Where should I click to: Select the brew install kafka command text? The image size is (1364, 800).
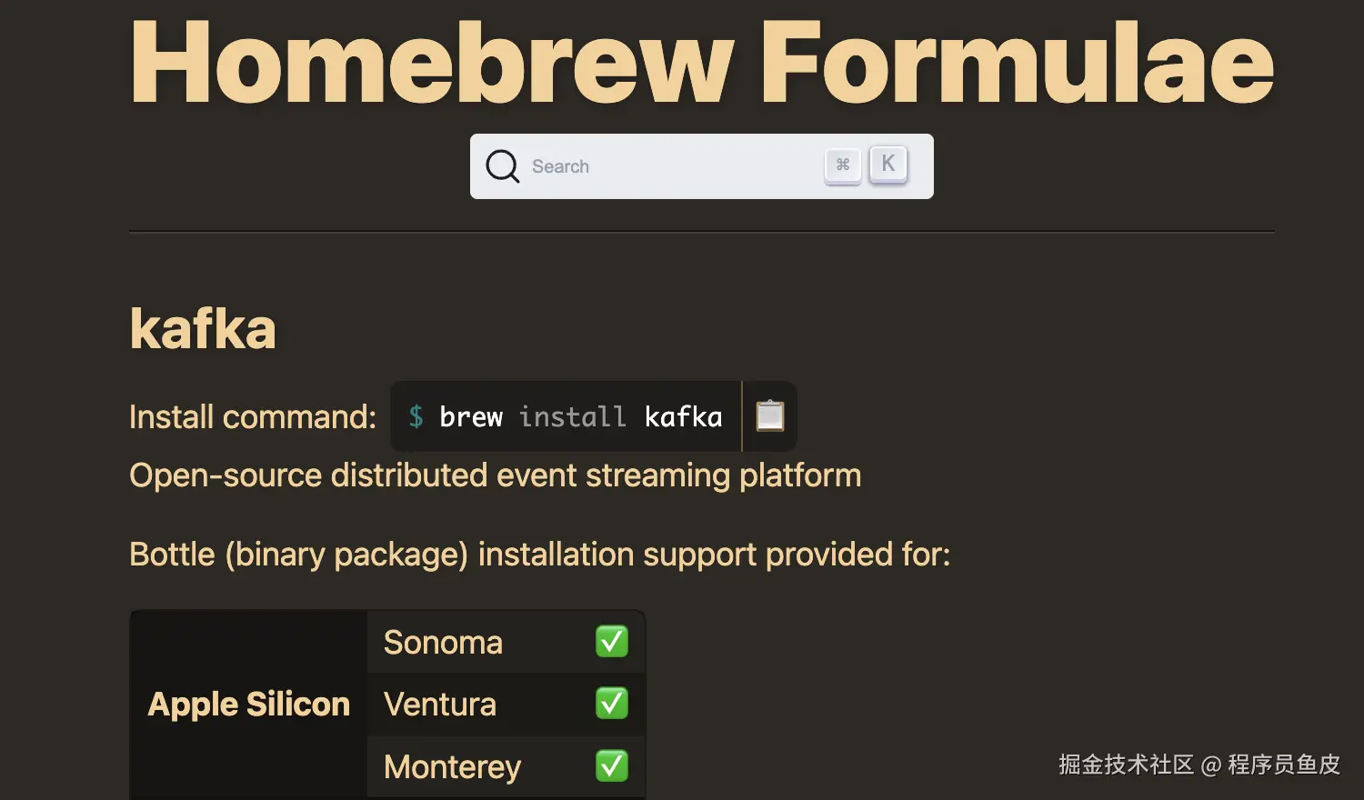pos(580,417)
